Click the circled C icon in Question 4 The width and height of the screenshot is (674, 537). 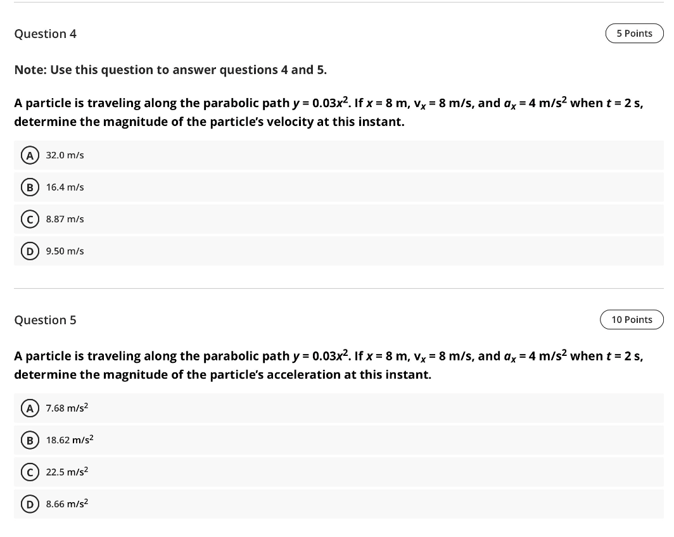(30, 219)
